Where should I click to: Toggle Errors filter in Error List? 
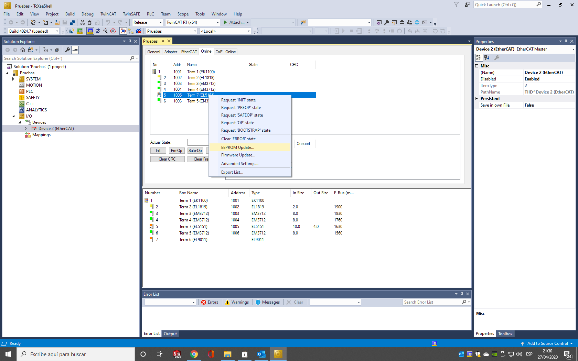pyautogui.click(x=210, y=302)
